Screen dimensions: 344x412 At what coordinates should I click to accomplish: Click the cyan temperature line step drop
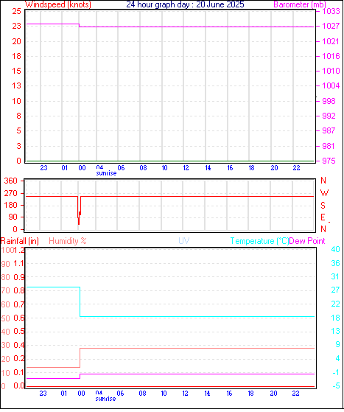80,301
